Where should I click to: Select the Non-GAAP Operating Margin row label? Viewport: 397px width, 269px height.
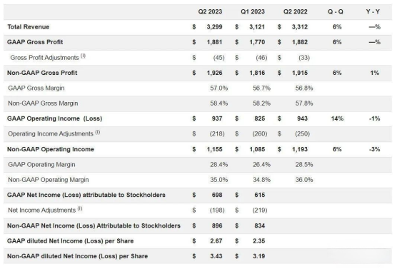tap(49, 180)
